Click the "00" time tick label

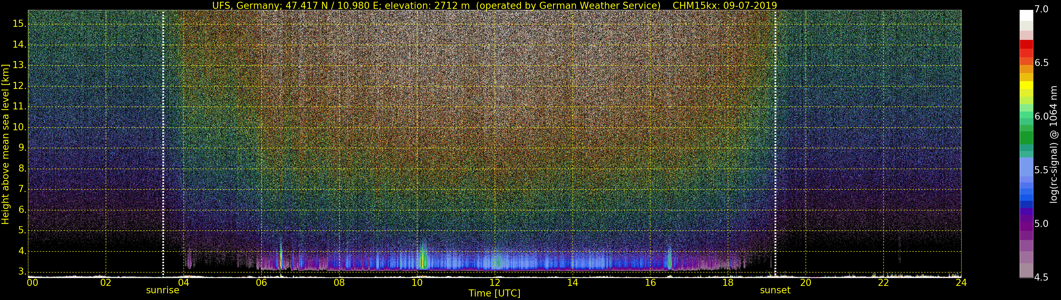click(33, 282)
